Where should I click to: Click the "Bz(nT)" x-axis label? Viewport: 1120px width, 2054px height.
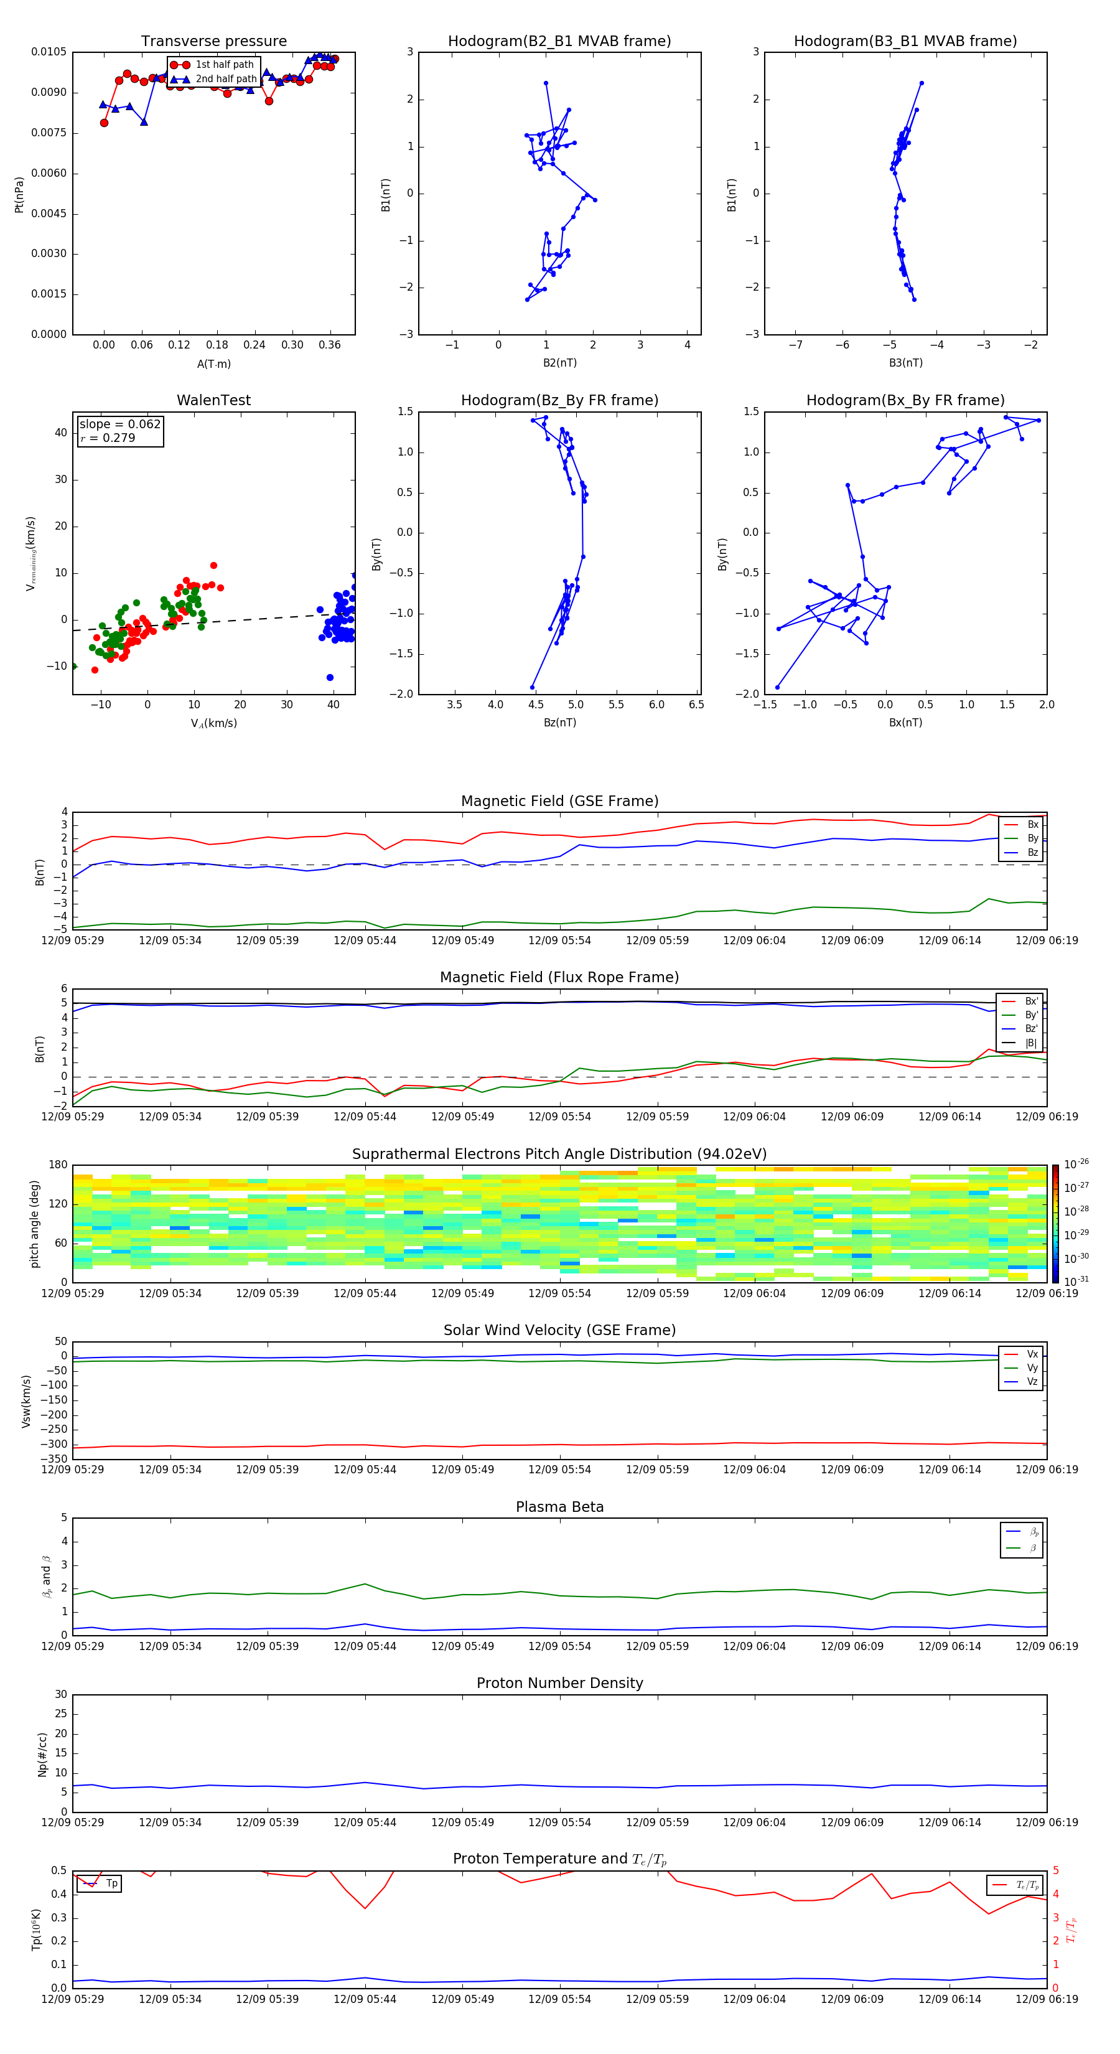[559, 723]
